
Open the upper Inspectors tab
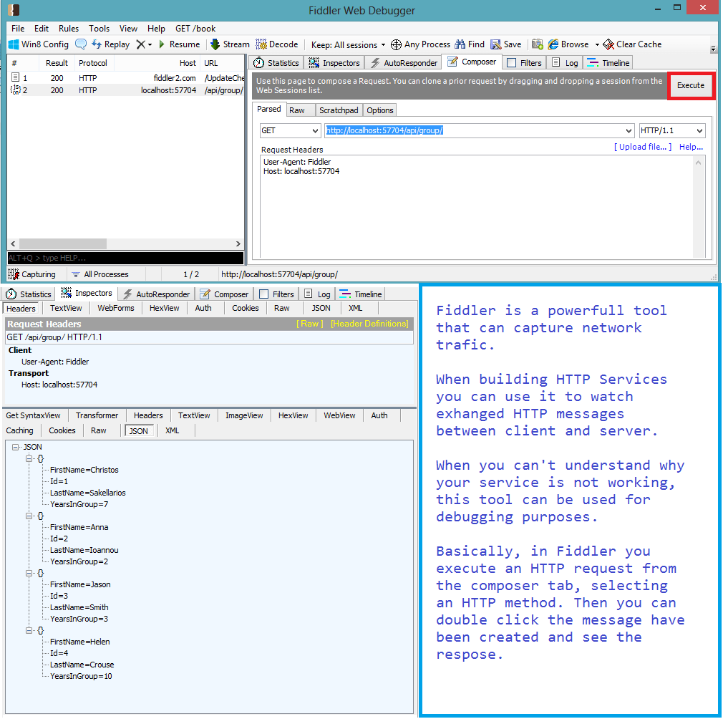(x=334, y=63)
